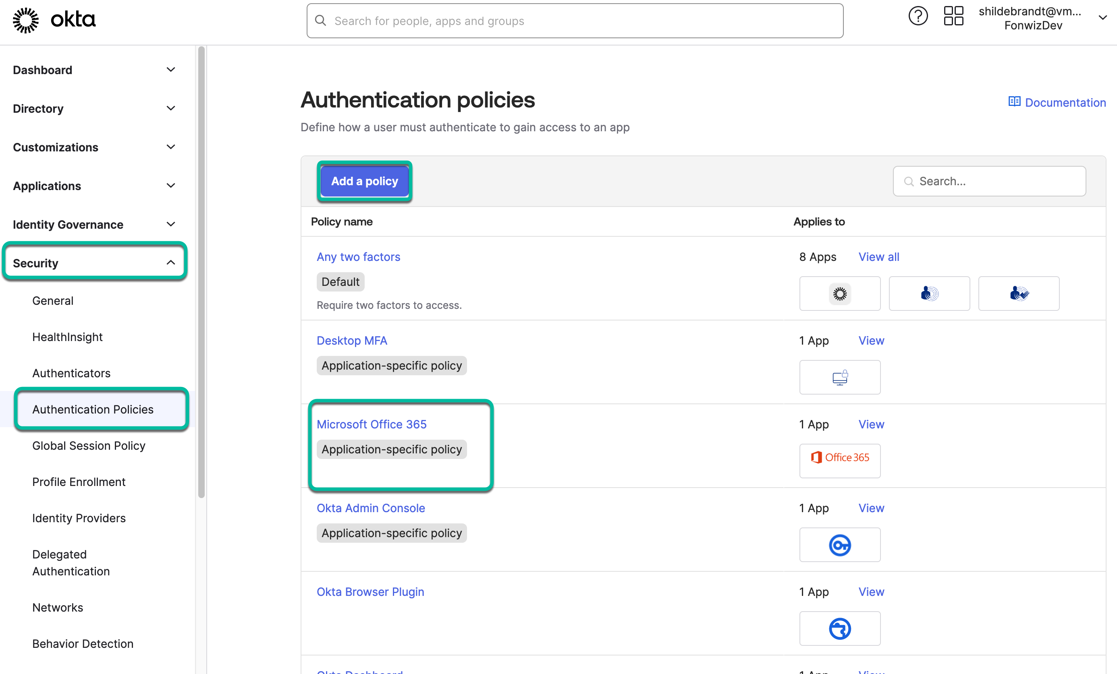Click the Desktop MFA app icon tile
Viewport: 1117px width, 674px height.
pyautogui.click(x=840, y=377)
